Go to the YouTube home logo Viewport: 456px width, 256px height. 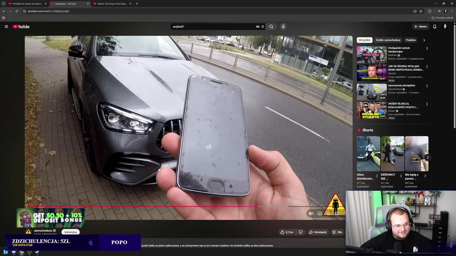pyautogui.click(x=21, y=27)
